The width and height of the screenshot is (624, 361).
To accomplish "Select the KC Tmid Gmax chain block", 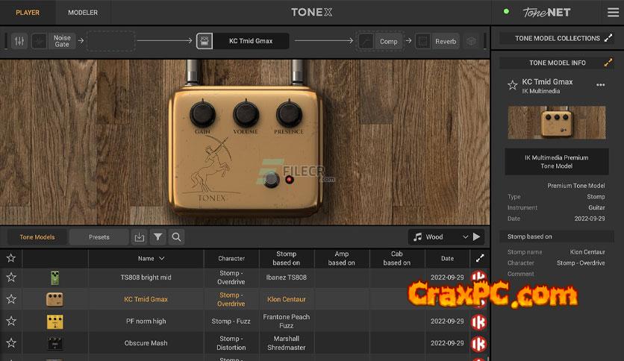I will pos(251,41).
